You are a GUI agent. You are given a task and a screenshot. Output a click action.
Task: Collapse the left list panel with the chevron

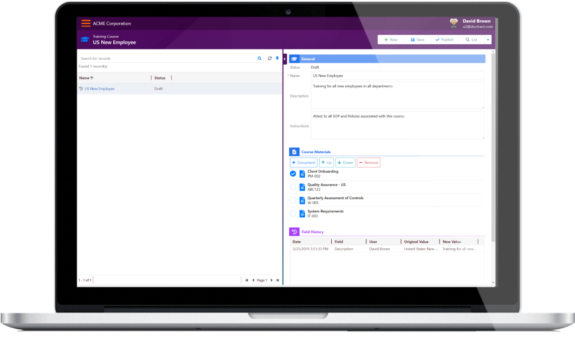[284, 59]
